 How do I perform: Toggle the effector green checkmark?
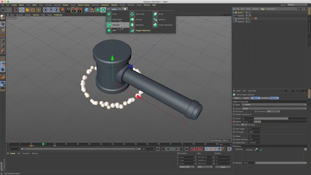tap(261, 150)
